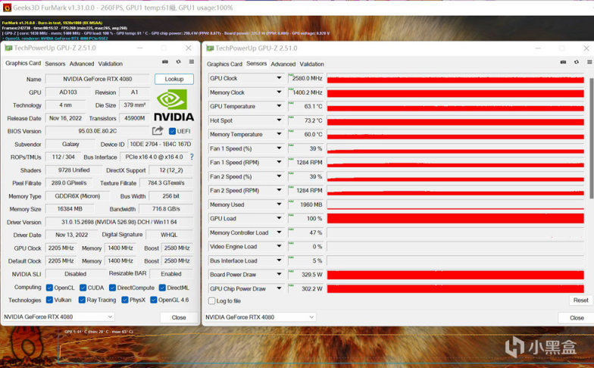Viewport: 594px width, 368px height.
Task: Click the BIOS Version field 95.03.0E.80.2C
Action: [97, 130]
